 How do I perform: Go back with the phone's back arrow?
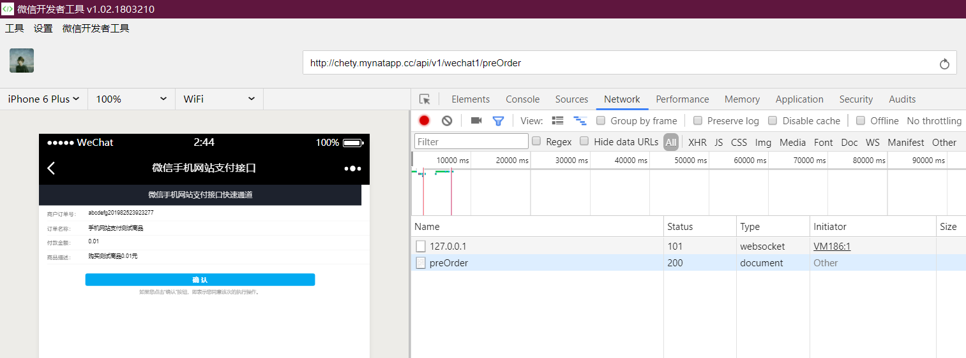pyautogui.click(x=52, y=168)
